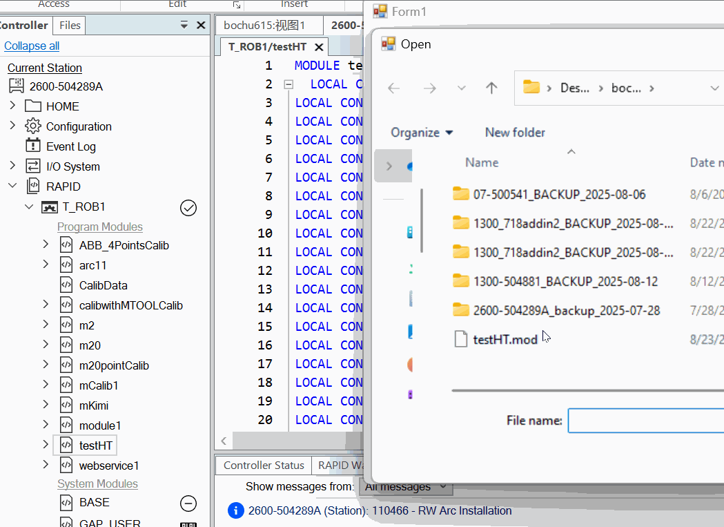Click the ABB_4PointsCalib module icon
The image size is (724, 527).
(66, 245)
